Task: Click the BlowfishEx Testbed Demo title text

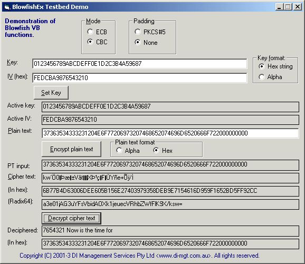Action: (x=50, y=7)
